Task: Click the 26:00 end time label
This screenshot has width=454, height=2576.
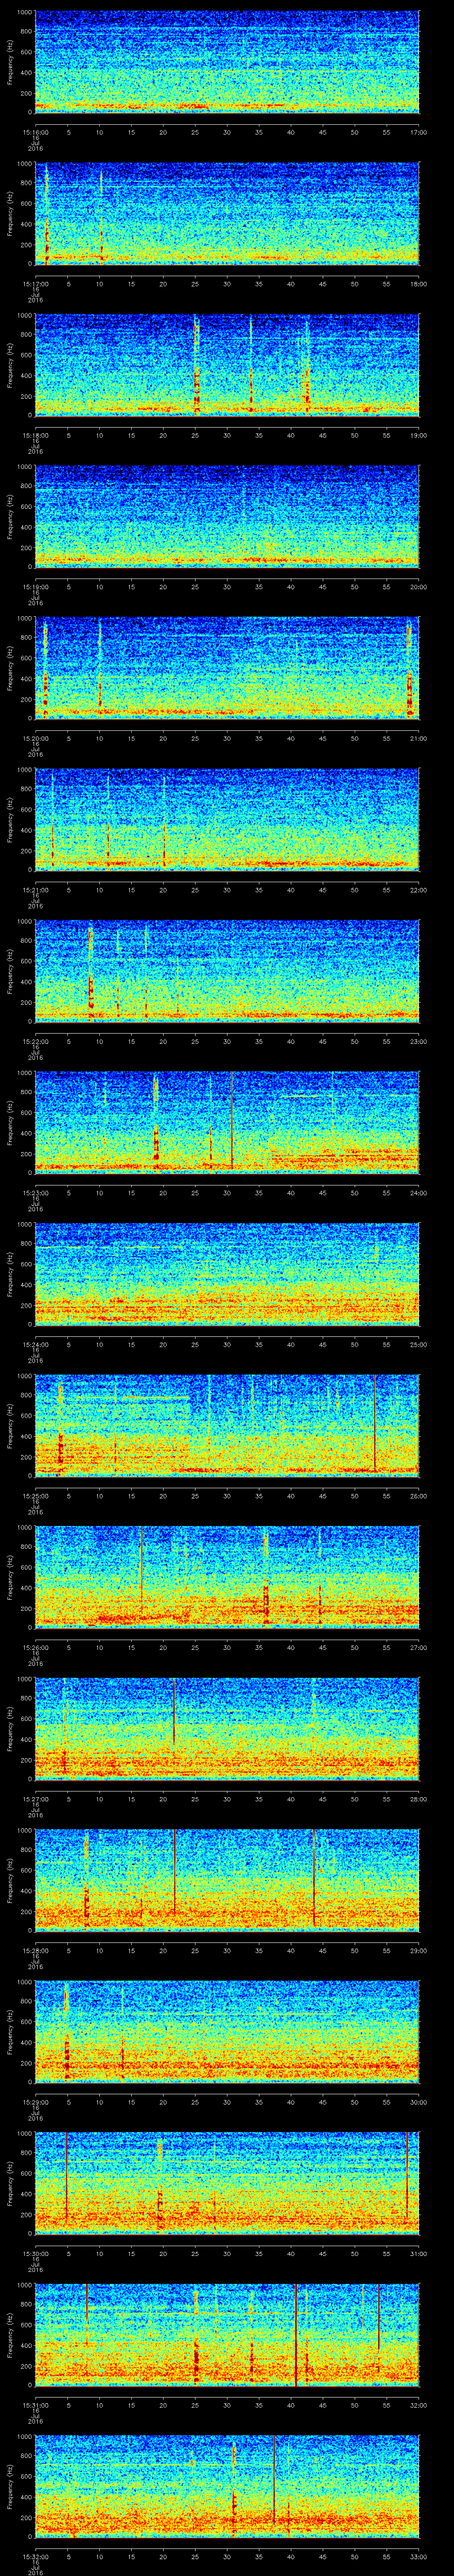Action: click(x=418, y=1495)
